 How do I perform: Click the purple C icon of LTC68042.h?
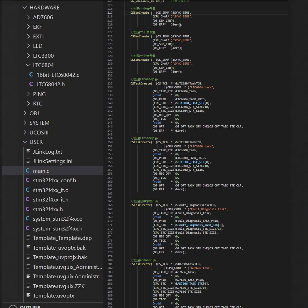[x=31, y=84]
